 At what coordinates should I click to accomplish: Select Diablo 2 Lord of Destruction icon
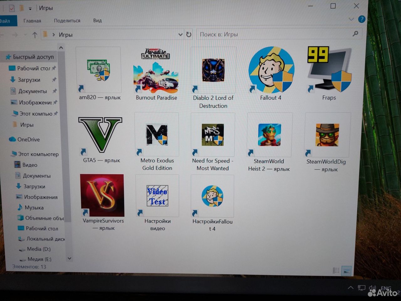pos(213,70)
